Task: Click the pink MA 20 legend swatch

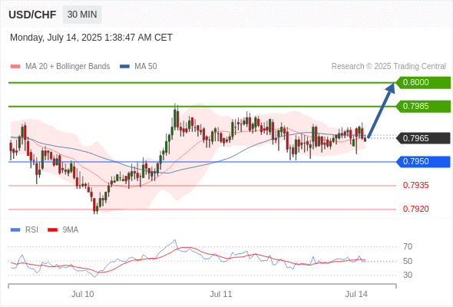Action: coord(15,67)
